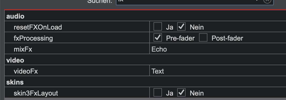The width and height of the screenshot is (286, 100).
Task: Select the mixFx setting name
Action: click(x=23, y=49)
